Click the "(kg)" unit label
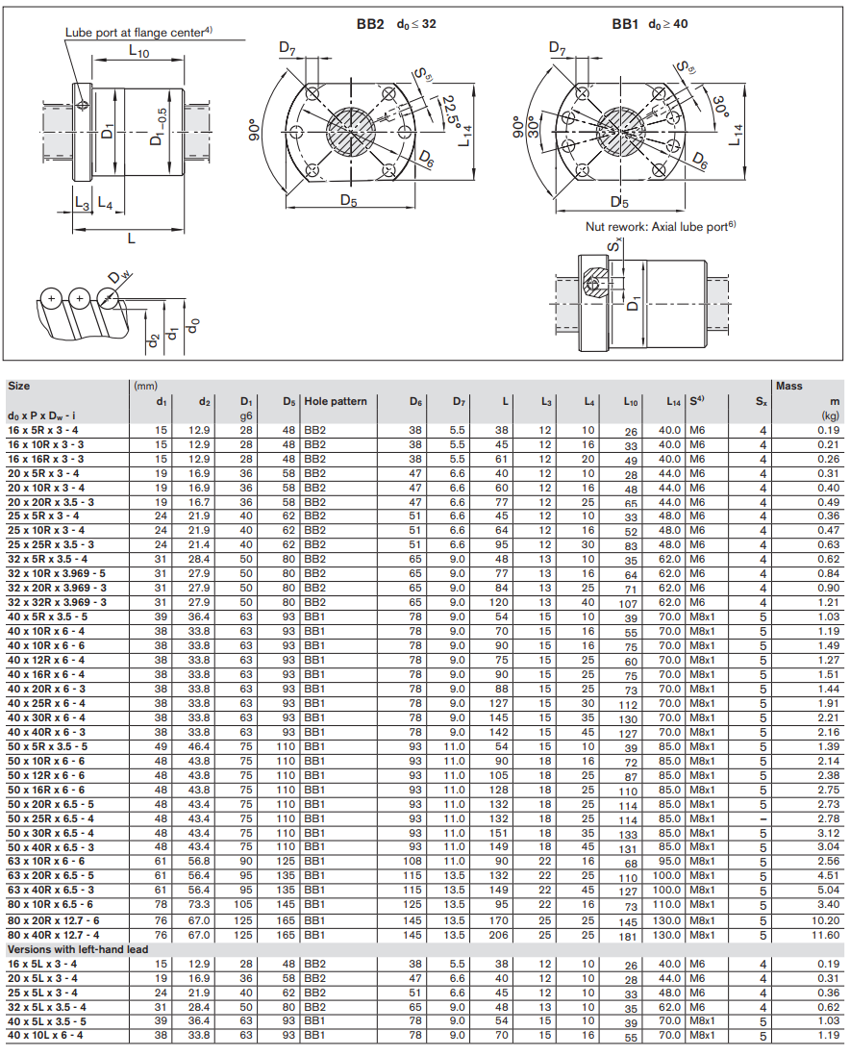 [x=831, y=415]
